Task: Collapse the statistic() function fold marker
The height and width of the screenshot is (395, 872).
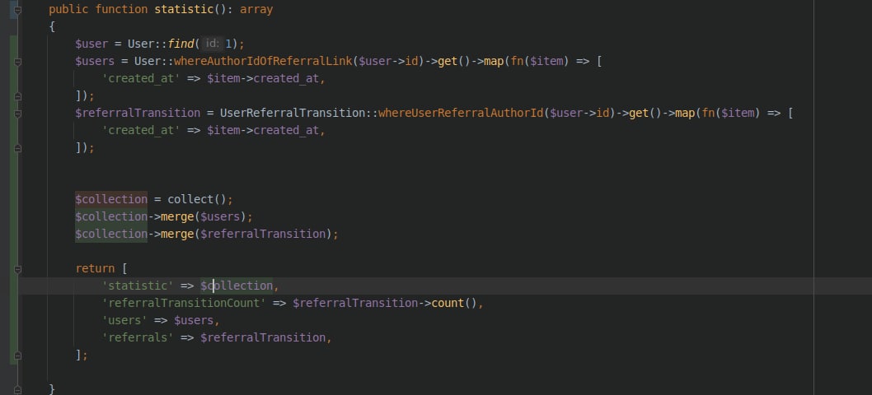Action: (x=18, y=10)
